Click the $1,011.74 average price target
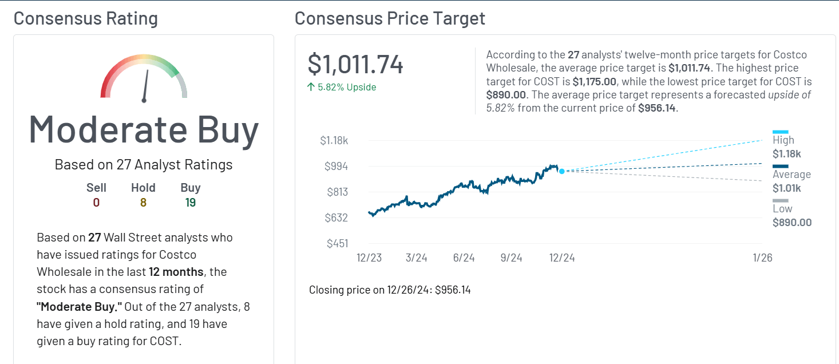 (355, 64)
